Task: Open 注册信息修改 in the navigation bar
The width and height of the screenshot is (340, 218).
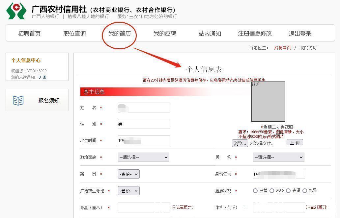Action: point(255,34)
